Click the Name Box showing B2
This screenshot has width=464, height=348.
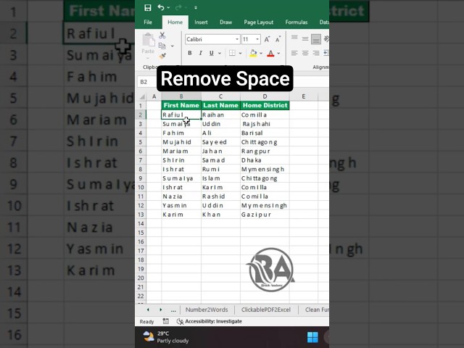coord(147,82)
